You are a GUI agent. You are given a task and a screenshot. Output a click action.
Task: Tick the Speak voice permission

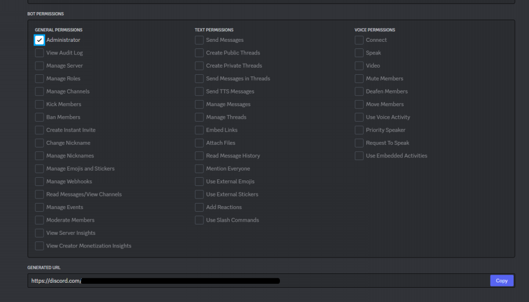(359, 53)
